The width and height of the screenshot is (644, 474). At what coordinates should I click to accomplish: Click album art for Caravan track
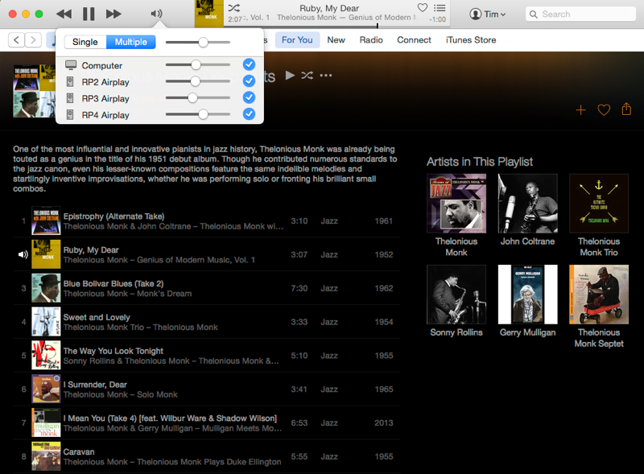click(x=46, y=456)
